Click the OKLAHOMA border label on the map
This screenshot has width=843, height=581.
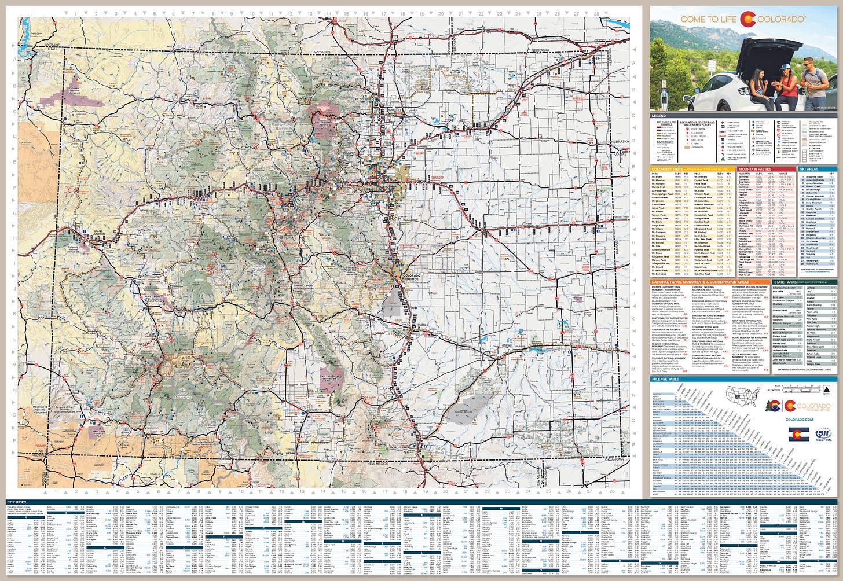tap(614, 459)
